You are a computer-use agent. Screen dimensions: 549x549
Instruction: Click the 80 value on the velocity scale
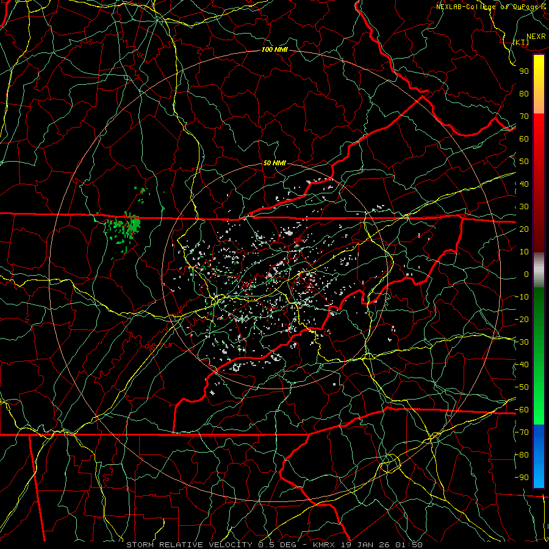coord(524,94)
